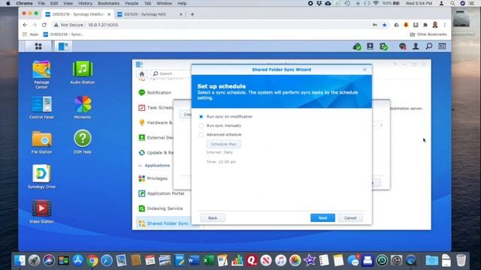Select Shared Folder Sync in sidebar
The image size is (481, 270).
coord(164,223)
